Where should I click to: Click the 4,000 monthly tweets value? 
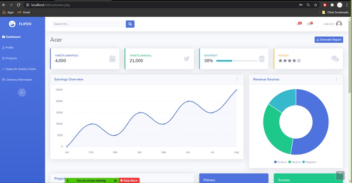click(60, 60)
